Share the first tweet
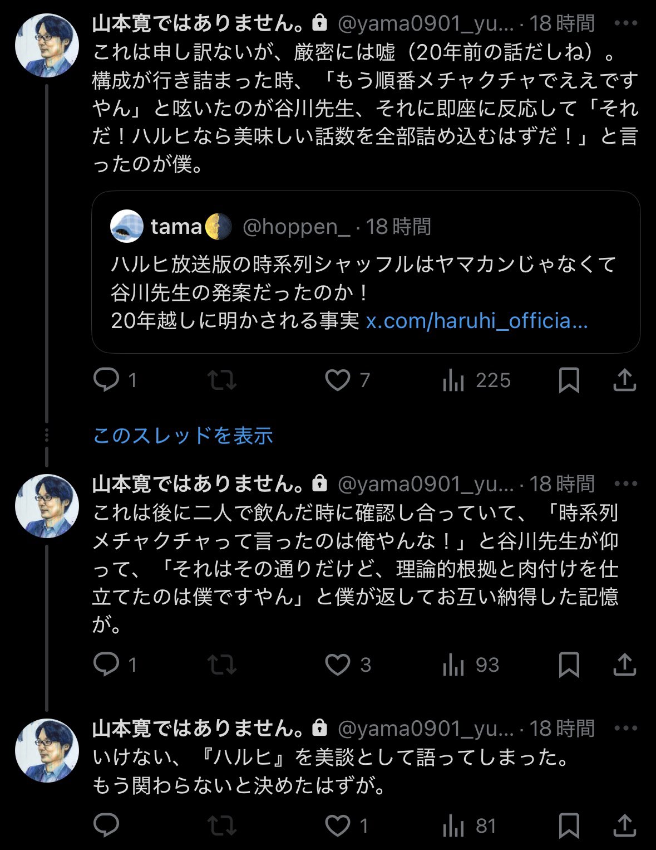656x850 pixels. click(x=624, y=380)
